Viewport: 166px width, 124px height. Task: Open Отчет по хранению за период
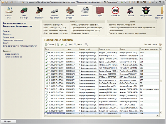(56, 33)
